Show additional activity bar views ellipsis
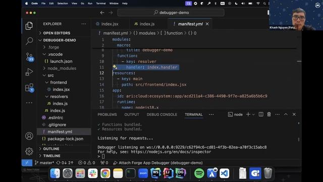The image size is (323, 182). 29,103
